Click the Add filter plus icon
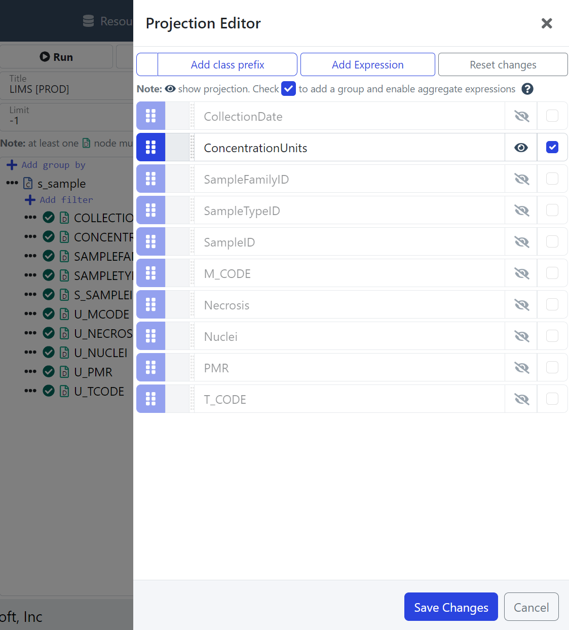This screenshot has width=569, height=630. [30, 200]
